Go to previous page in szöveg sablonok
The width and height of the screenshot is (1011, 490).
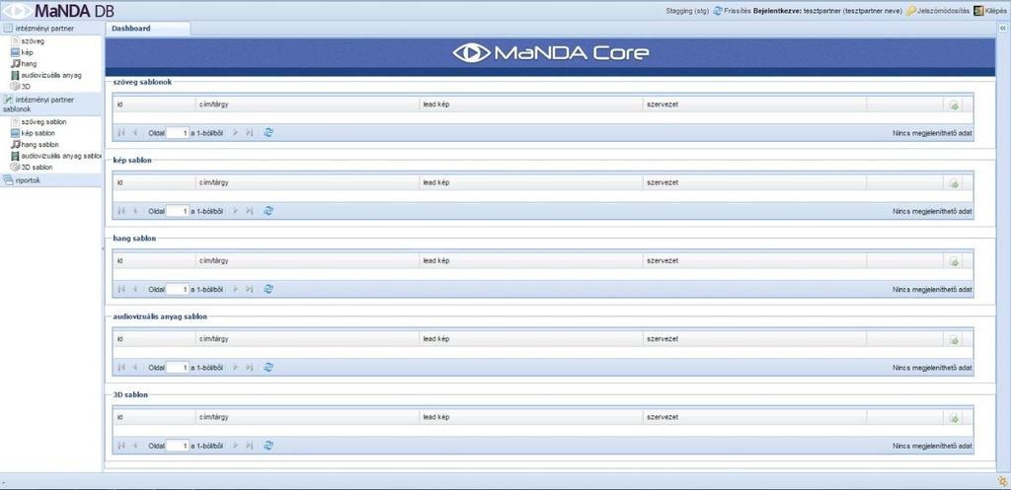point(134,133)
